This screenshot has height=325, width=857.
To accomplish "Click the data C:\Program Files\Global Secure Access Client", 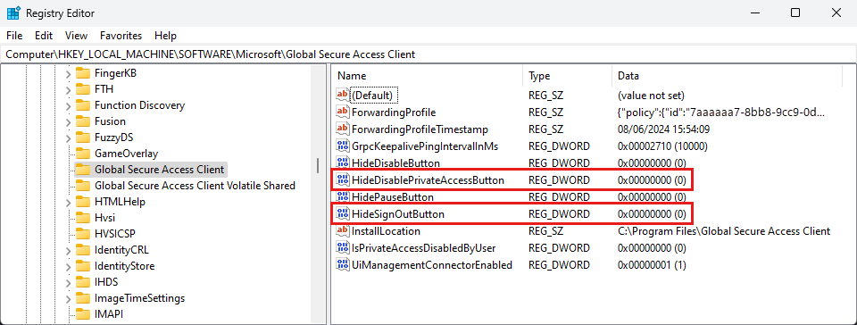I will (x=724, y=231).
